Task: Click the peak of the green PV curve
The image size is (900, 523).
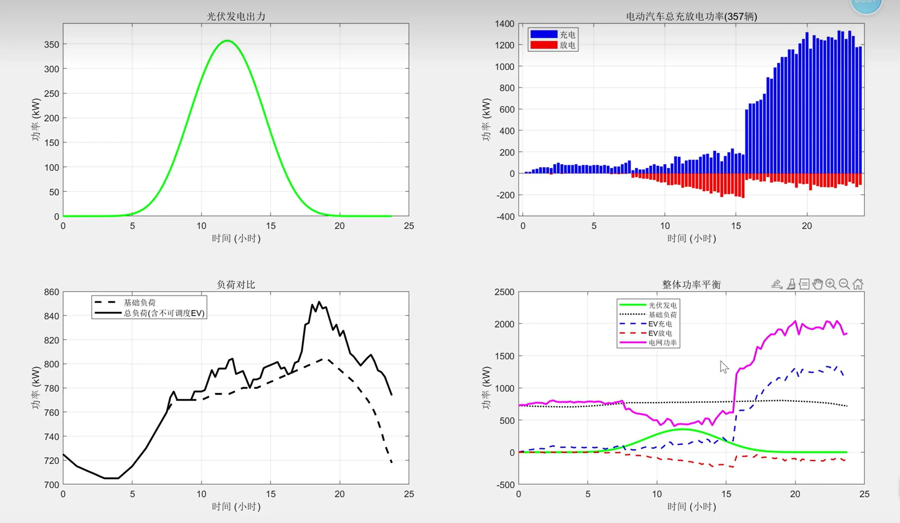Action: pyautogui.click(x=228, y=41)
